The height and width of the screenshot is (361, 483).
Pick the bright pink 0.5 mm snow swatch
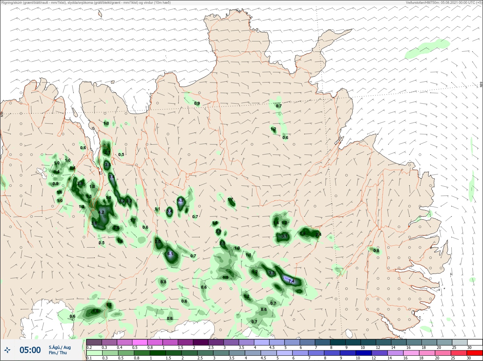pos(139,343)
